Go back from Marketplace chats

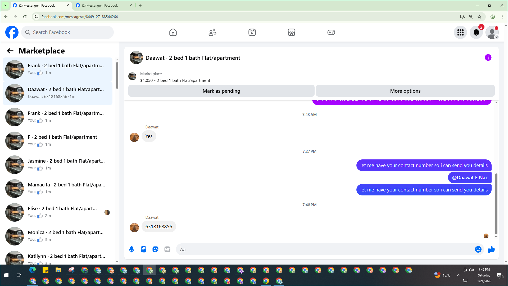coord(10,51)
